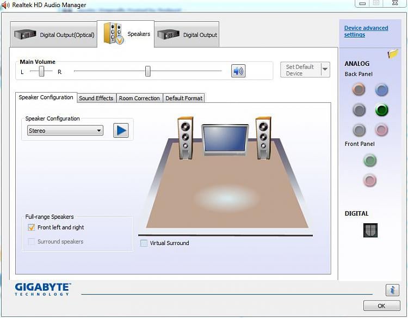Click the 'Front left and right' label
The width and height of the screenshot is (408, 318).
[60, 228]
